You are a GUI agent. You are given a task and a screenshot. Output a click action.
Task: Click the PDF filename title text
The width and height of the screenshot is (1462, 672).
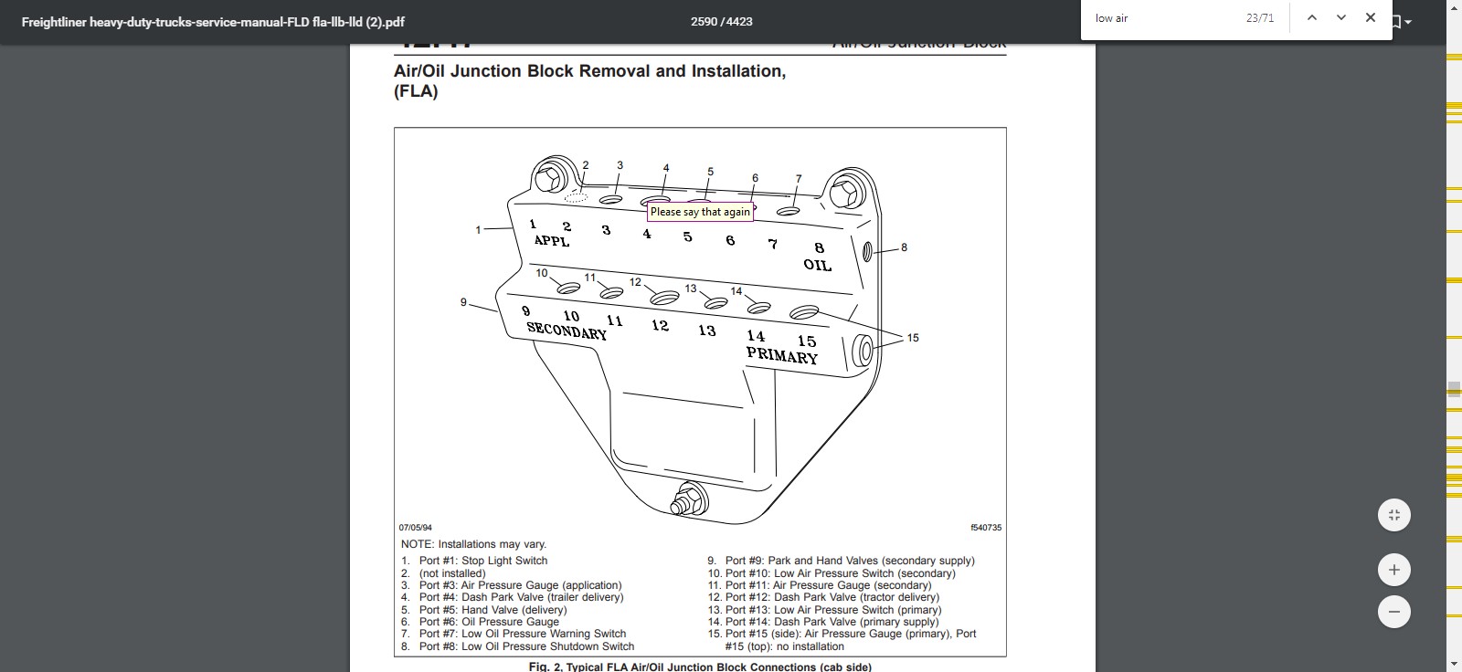(x=213, y=22)
